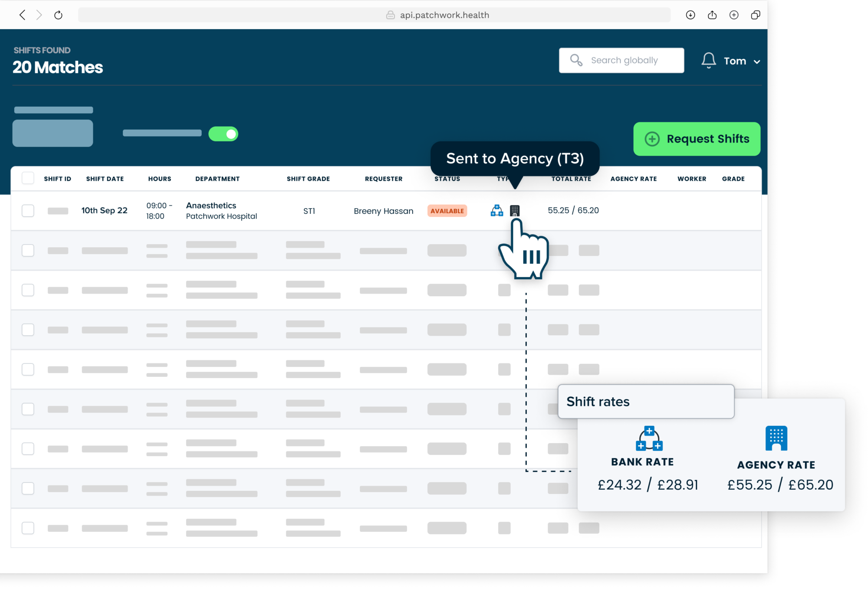Click the Shift rates field

pyautogui.click(x=646, y=402)
